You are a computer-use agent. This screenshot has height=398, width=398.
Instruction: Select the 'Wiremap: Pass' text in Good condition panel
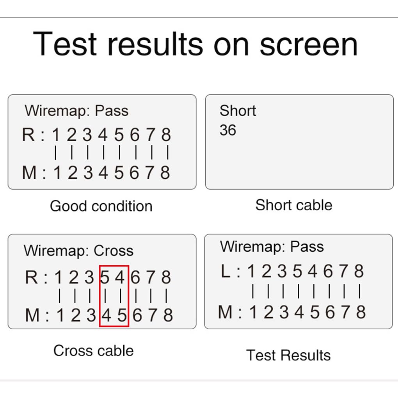pyautogui.click(x=76, y=111)
